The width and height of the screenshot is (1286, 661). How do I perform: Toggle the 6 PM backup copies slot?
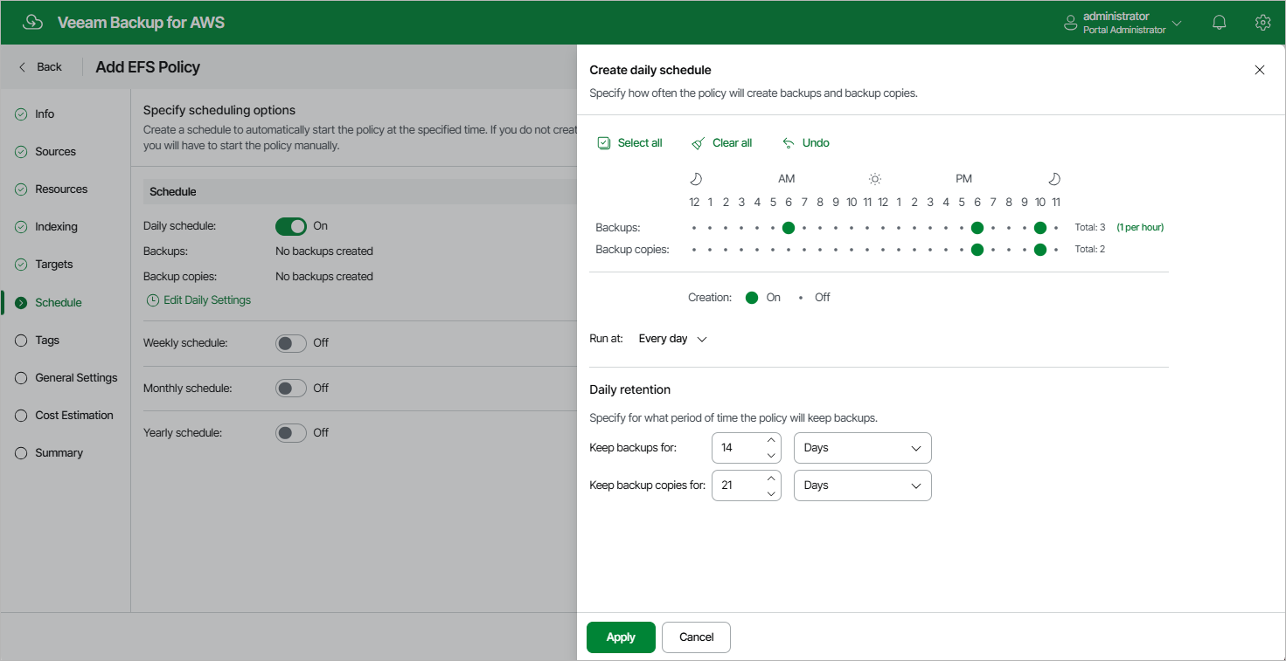(977, 250)
